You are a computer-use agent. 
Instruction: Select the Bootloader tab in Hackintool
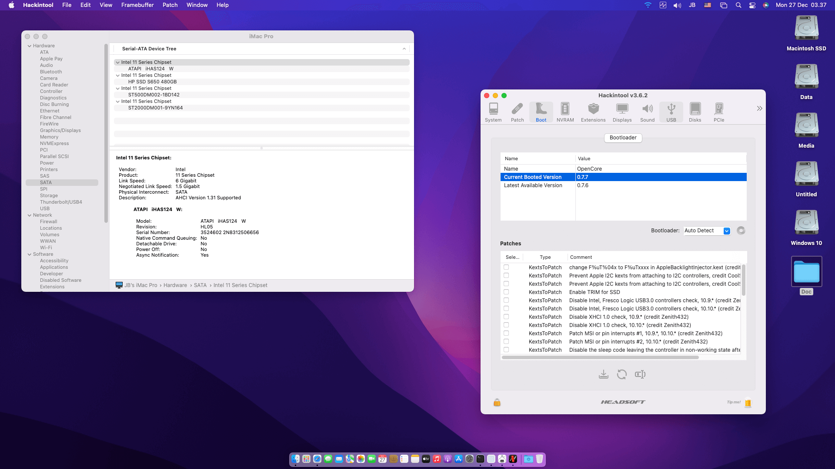click(623, 138)
